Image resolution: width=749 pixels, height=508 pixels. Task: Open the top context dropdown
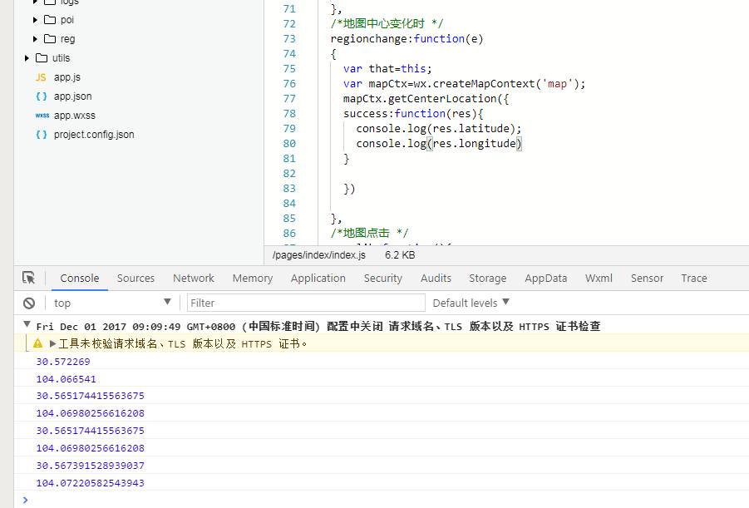tap(111, 303)
